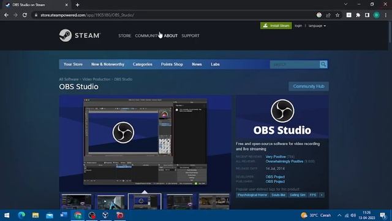Click the login link
This screenshot has height=221, width=392.
[298, 26]
